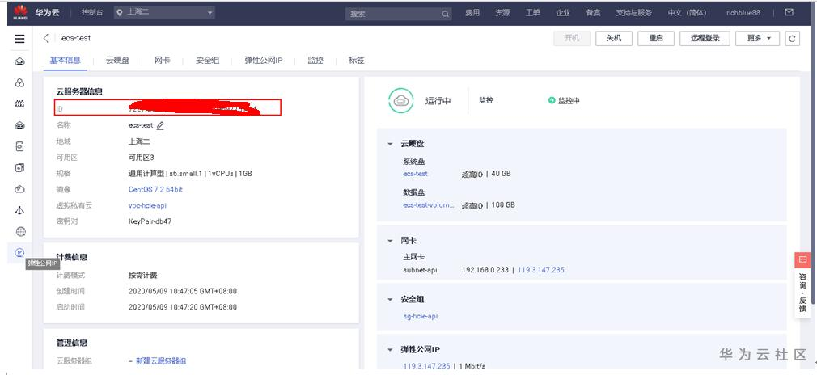Click the Huawei Cloud logo
The width and height of the screenshot is (817, 375).
pyautogui.click(x=21, y=12)
